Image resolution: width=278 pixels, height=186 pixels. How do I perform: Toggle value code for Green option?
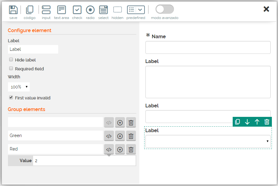click(109, 136)
